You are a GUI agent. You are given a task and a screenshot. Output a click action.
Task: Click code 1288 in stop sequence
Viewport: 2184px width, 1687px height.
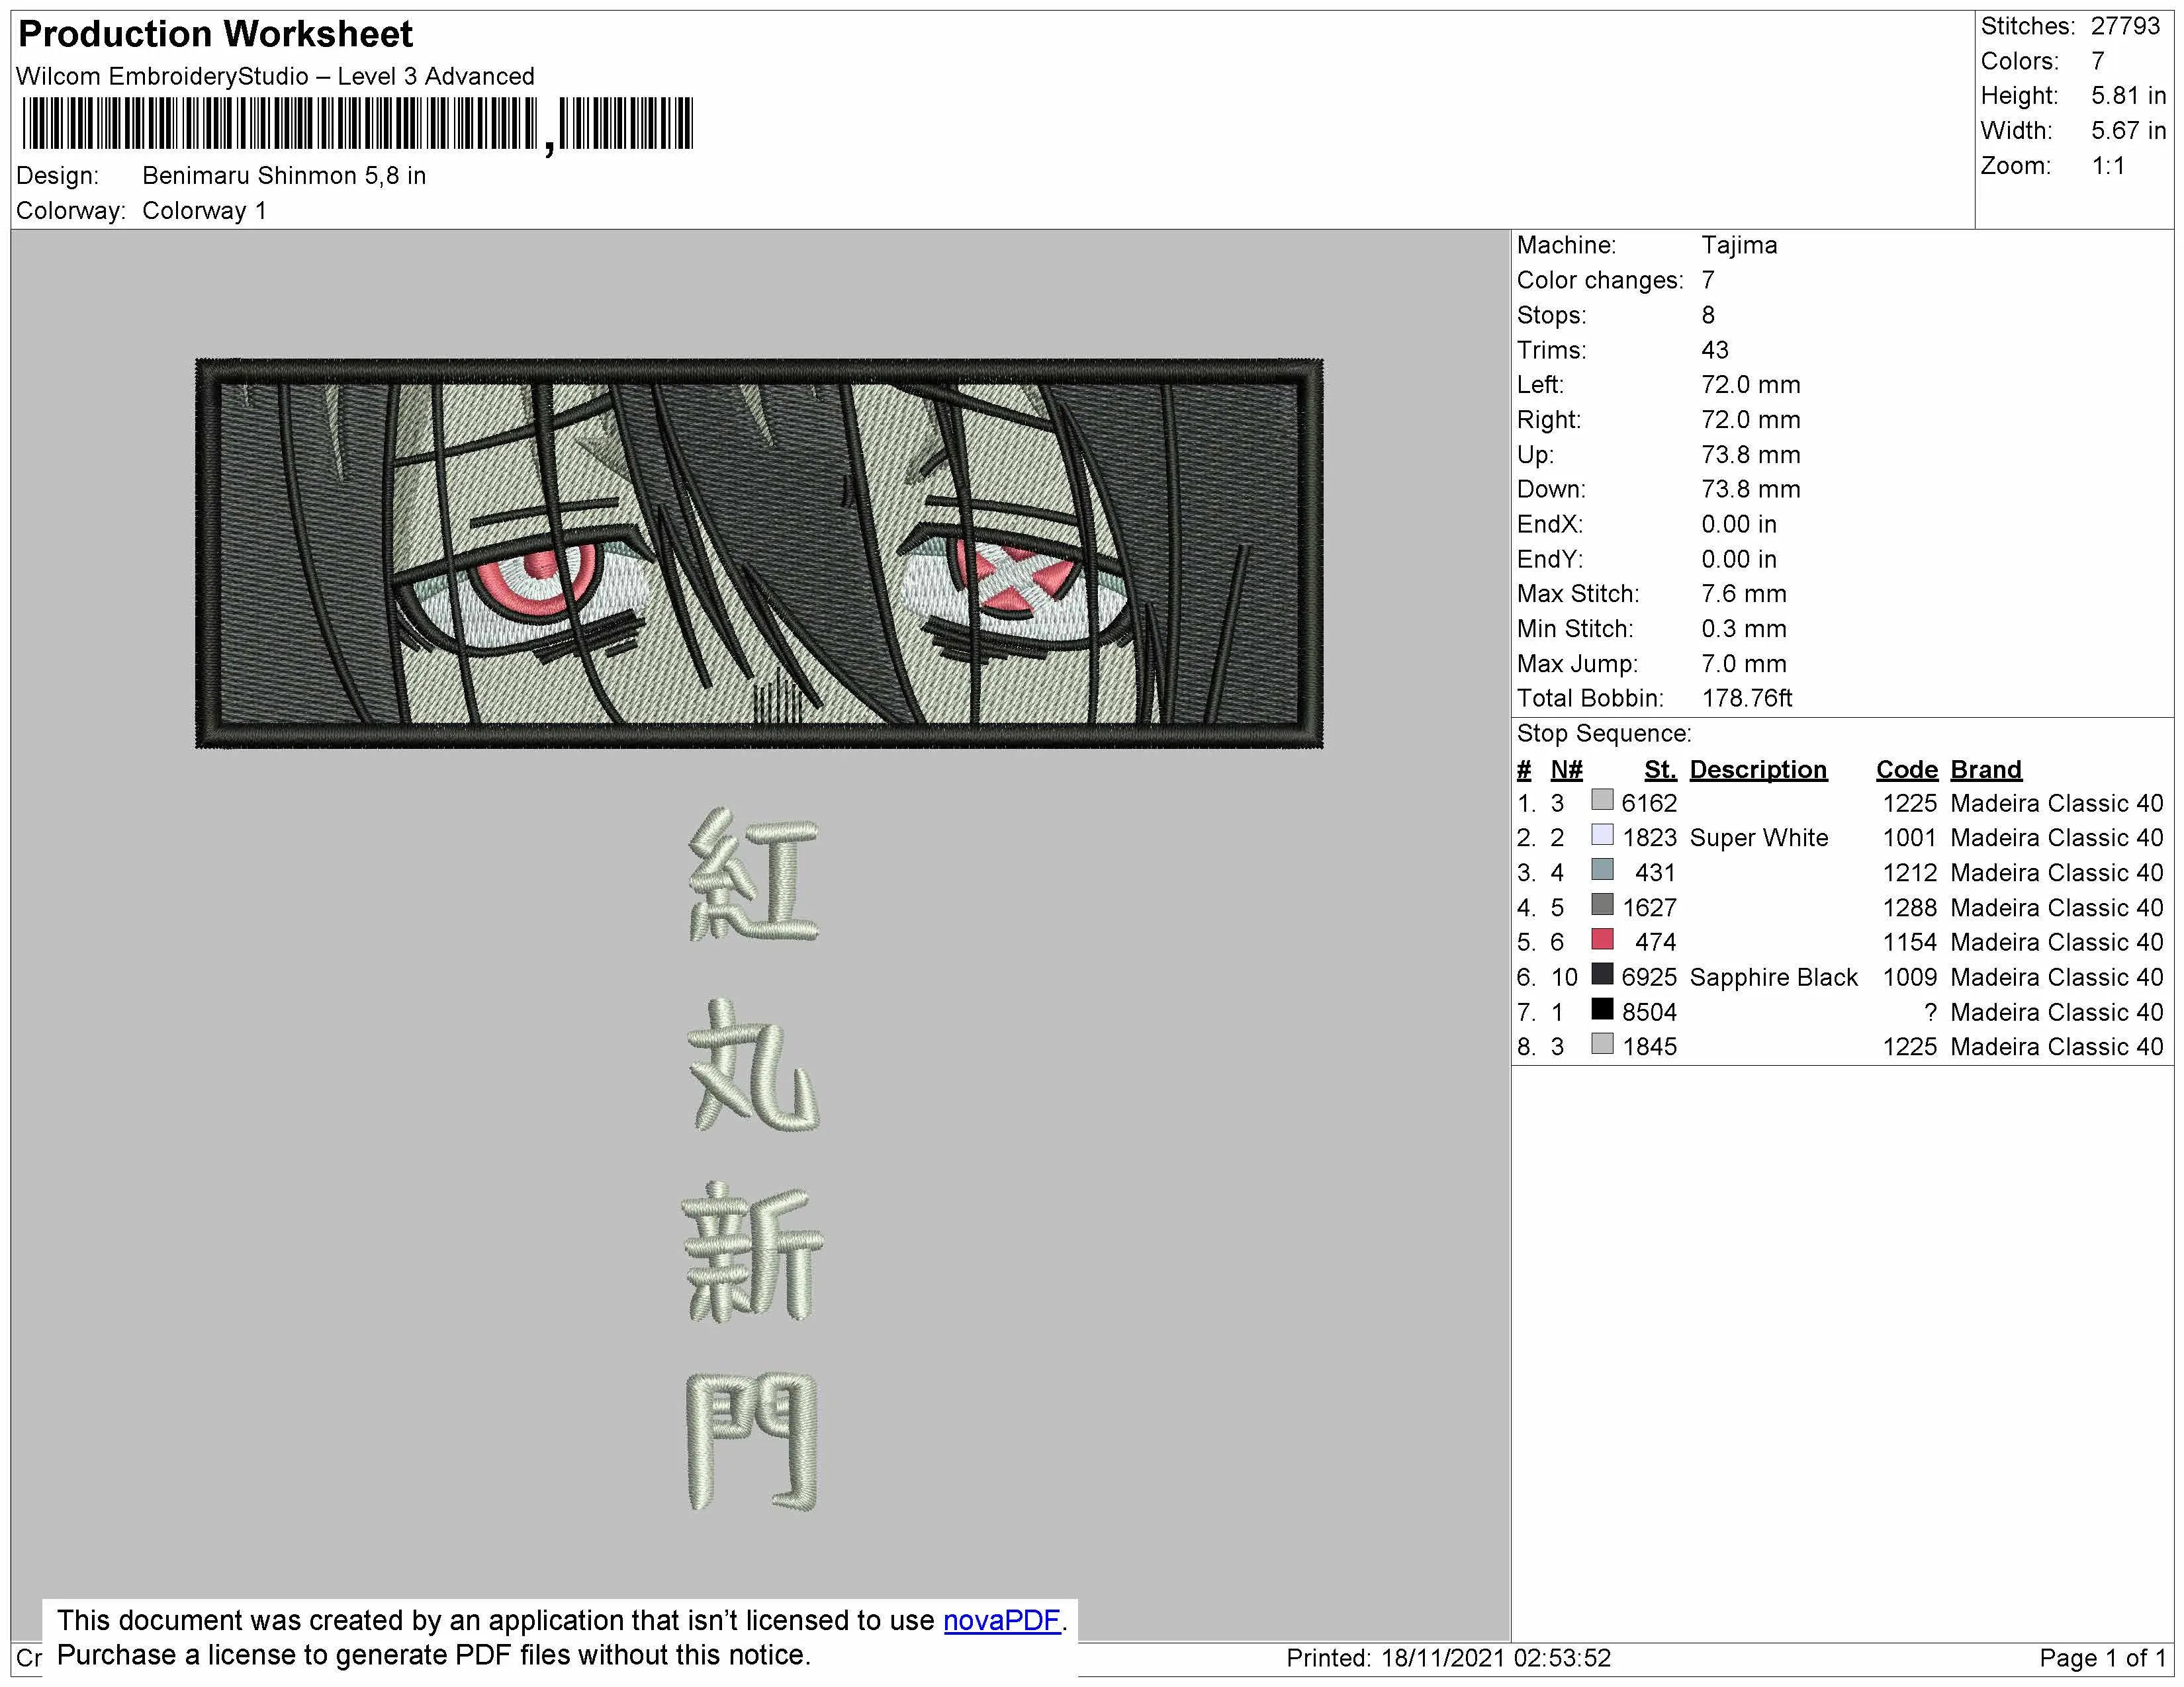pyautogui.click(x=1909, y=908)
